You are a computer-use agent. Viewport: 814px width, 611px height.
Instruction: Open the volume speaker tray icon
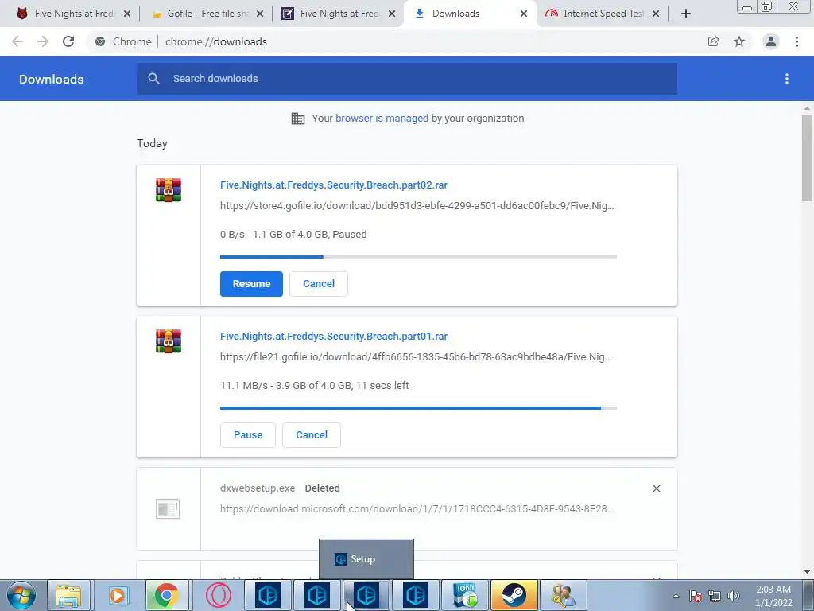[x=734, y=596]
